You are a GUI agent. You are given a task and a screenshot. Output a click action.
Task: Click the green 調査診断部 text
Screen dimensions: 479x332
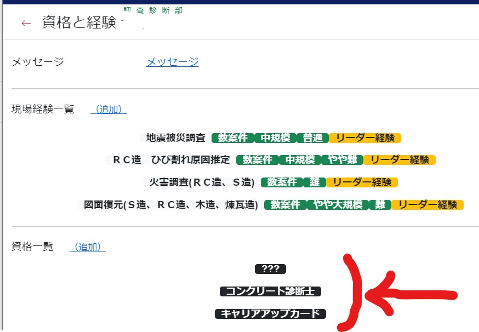coord(153,10)
